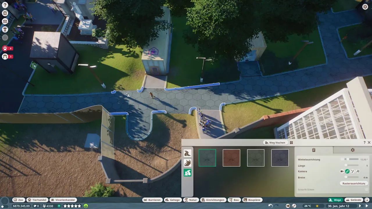This screenshot has height=209, width=372.
Task: Open the calendar grid icon in left sidebar
Action: [5, 21]
